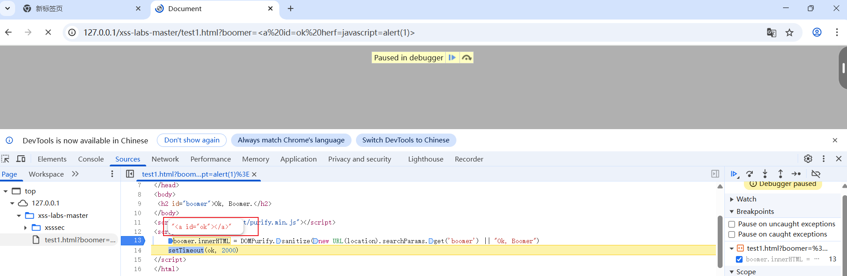Open the navigator three-dot menu

point(112,174)
